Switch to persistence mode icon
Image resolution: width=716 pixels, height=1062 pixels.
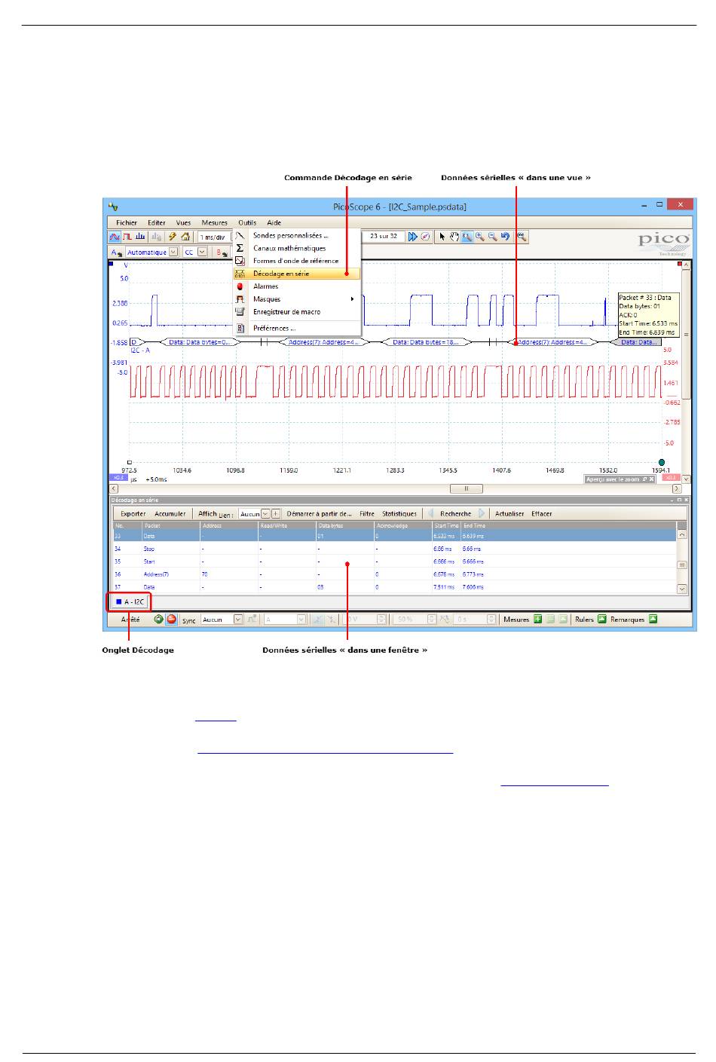point(127,237)
